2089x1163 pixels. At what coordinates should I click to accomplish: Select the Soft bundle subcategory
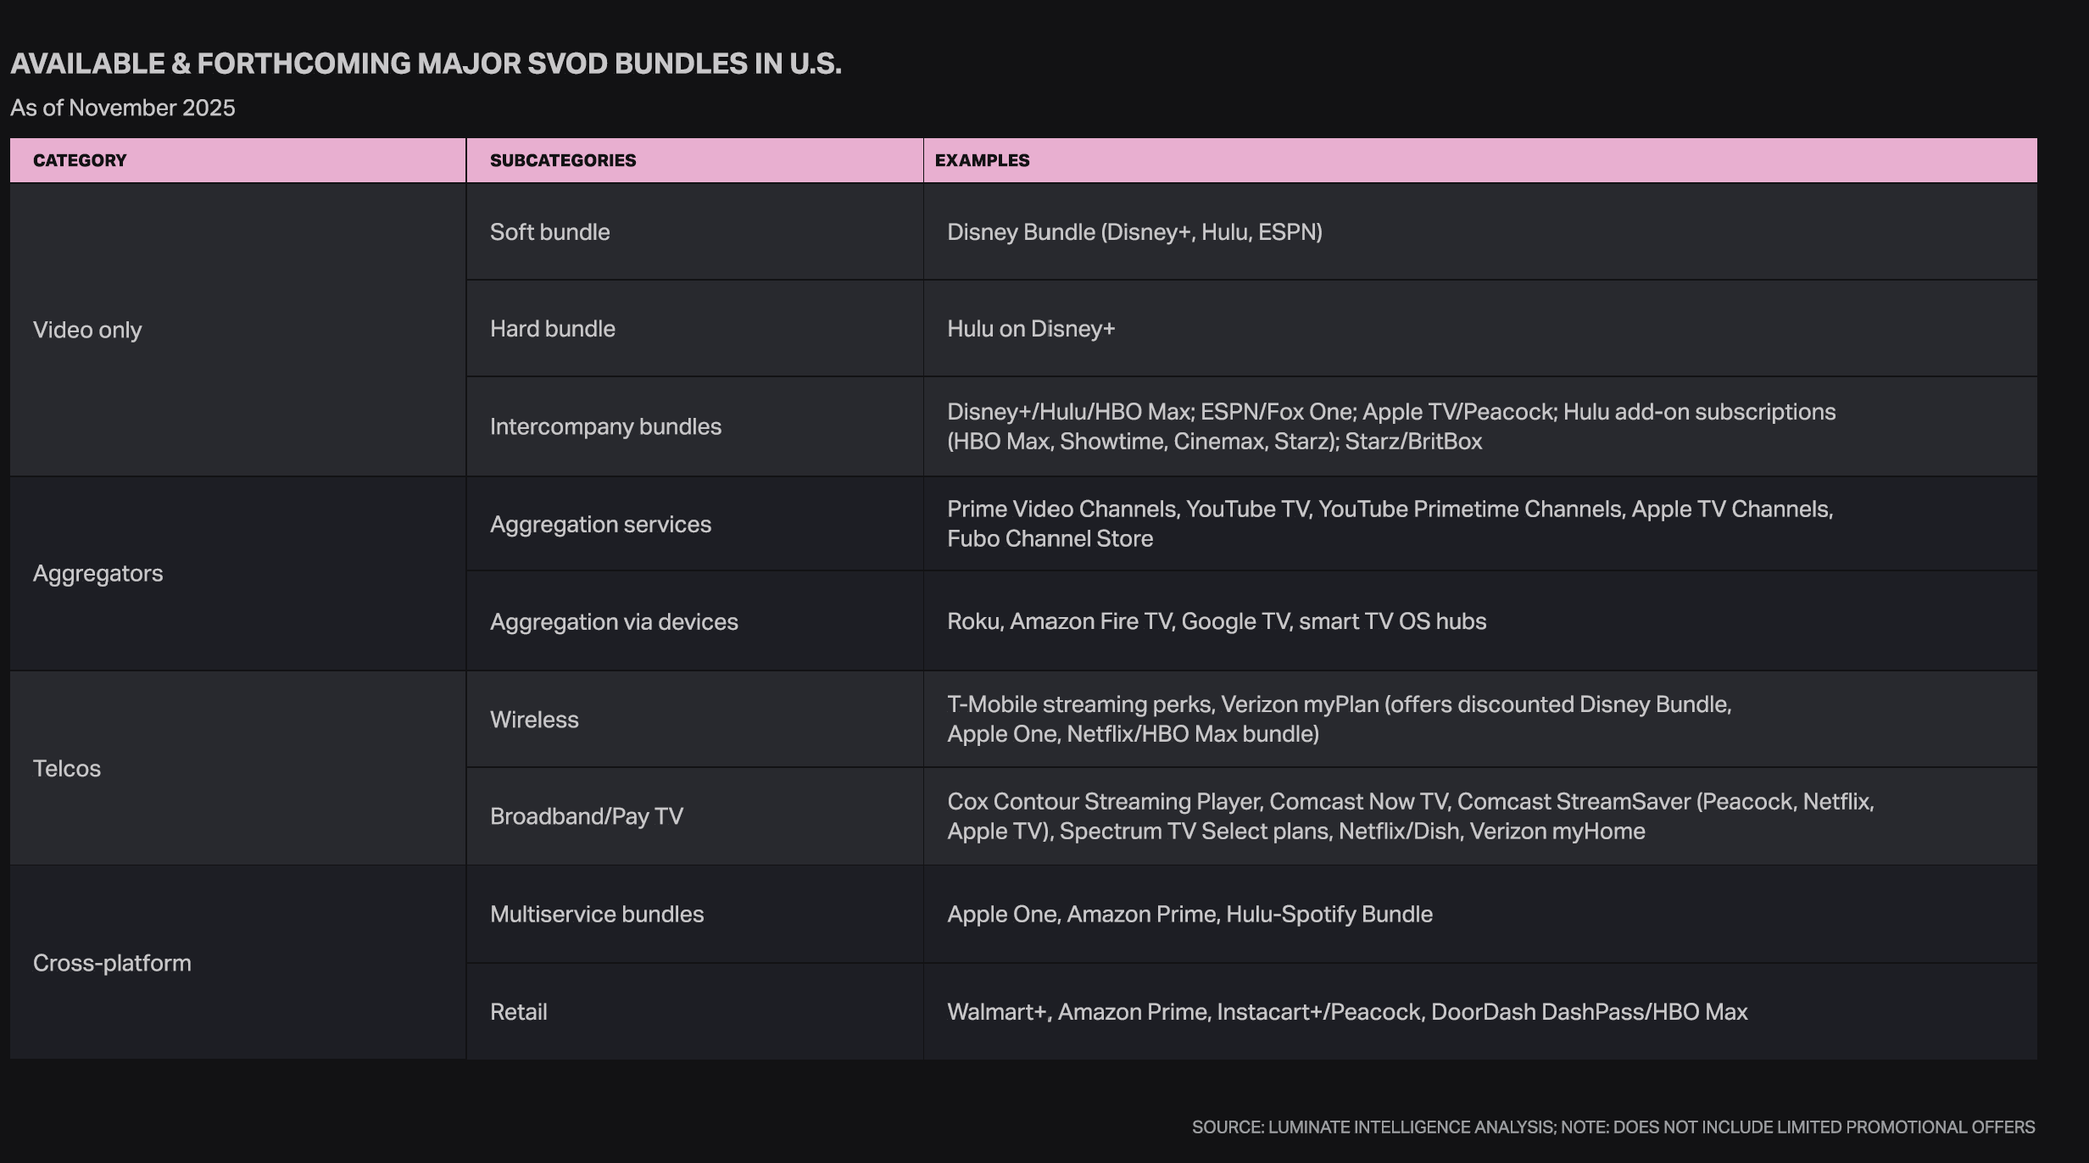coord(549,232)
